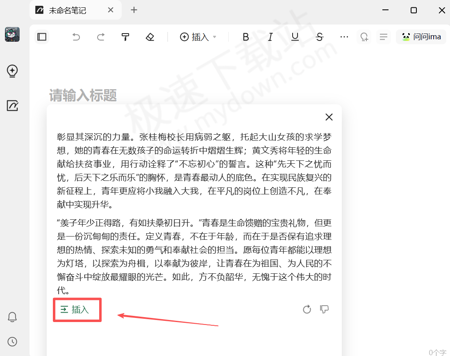Image resolution: width=450 pixels, height=356 pixels.
Task: Open the more options ellipsis menu
Action: tap(344, 37)
